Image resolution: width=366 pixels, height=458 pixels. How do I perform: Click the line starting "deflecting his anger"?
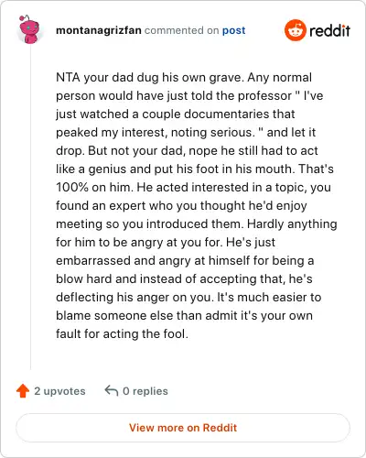coord(188,297)
